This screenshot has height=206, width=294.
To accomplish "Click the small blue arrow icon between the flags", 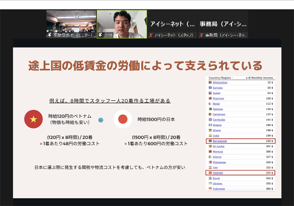I will (x=101, y=120).
